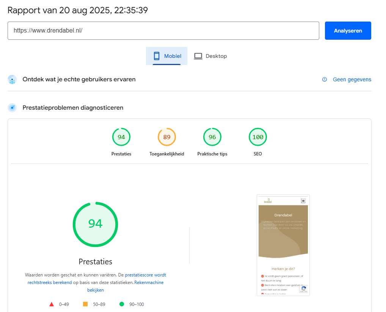
Task: Click the real users experience icon
Action: click(12, 79)
